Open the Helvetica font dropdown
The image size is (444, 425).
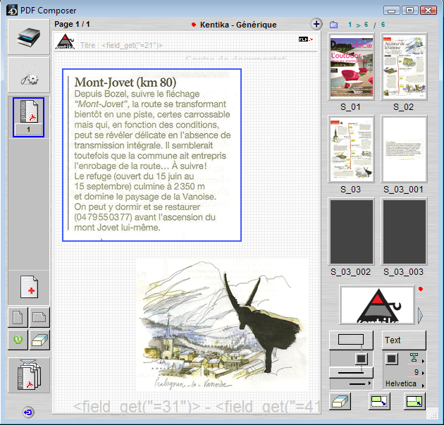click(x=405, y=384)
